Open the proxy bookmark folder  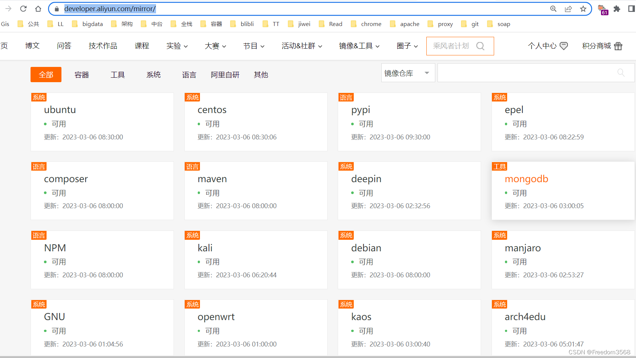[441, 24]
